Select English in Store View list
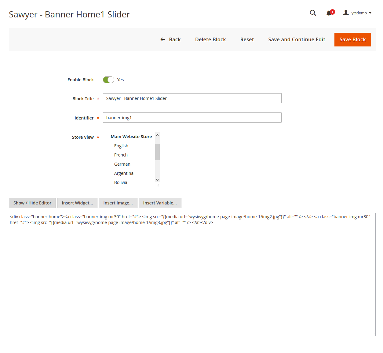Screen dimensions: 383x353 pos(121,146)
